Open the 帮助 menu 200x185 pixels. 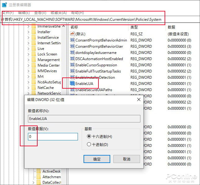pos(77,13)
